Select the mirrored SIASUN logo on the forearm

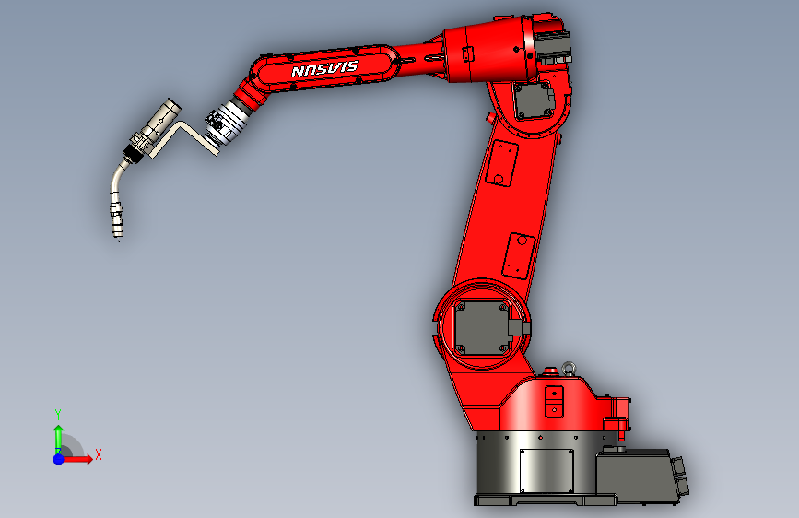324,68
